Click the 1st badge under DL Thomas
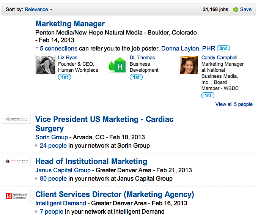The image size is (258, 219). tap(136, 77)
